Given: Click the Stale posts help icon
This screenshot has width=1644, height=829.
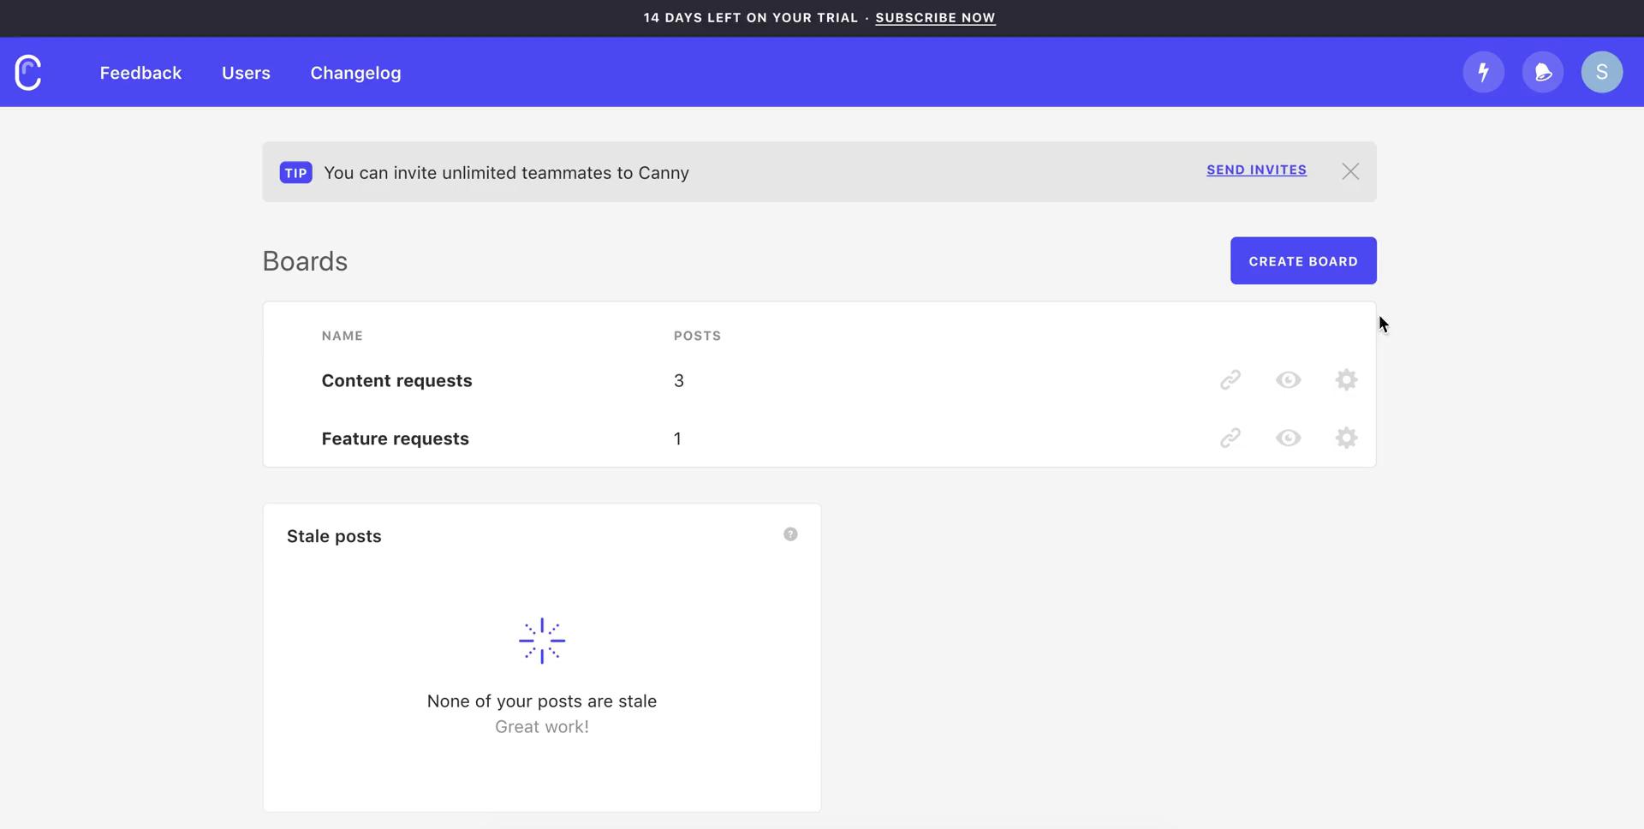Looking at the screenshot, I should click(x=790, y=534).
